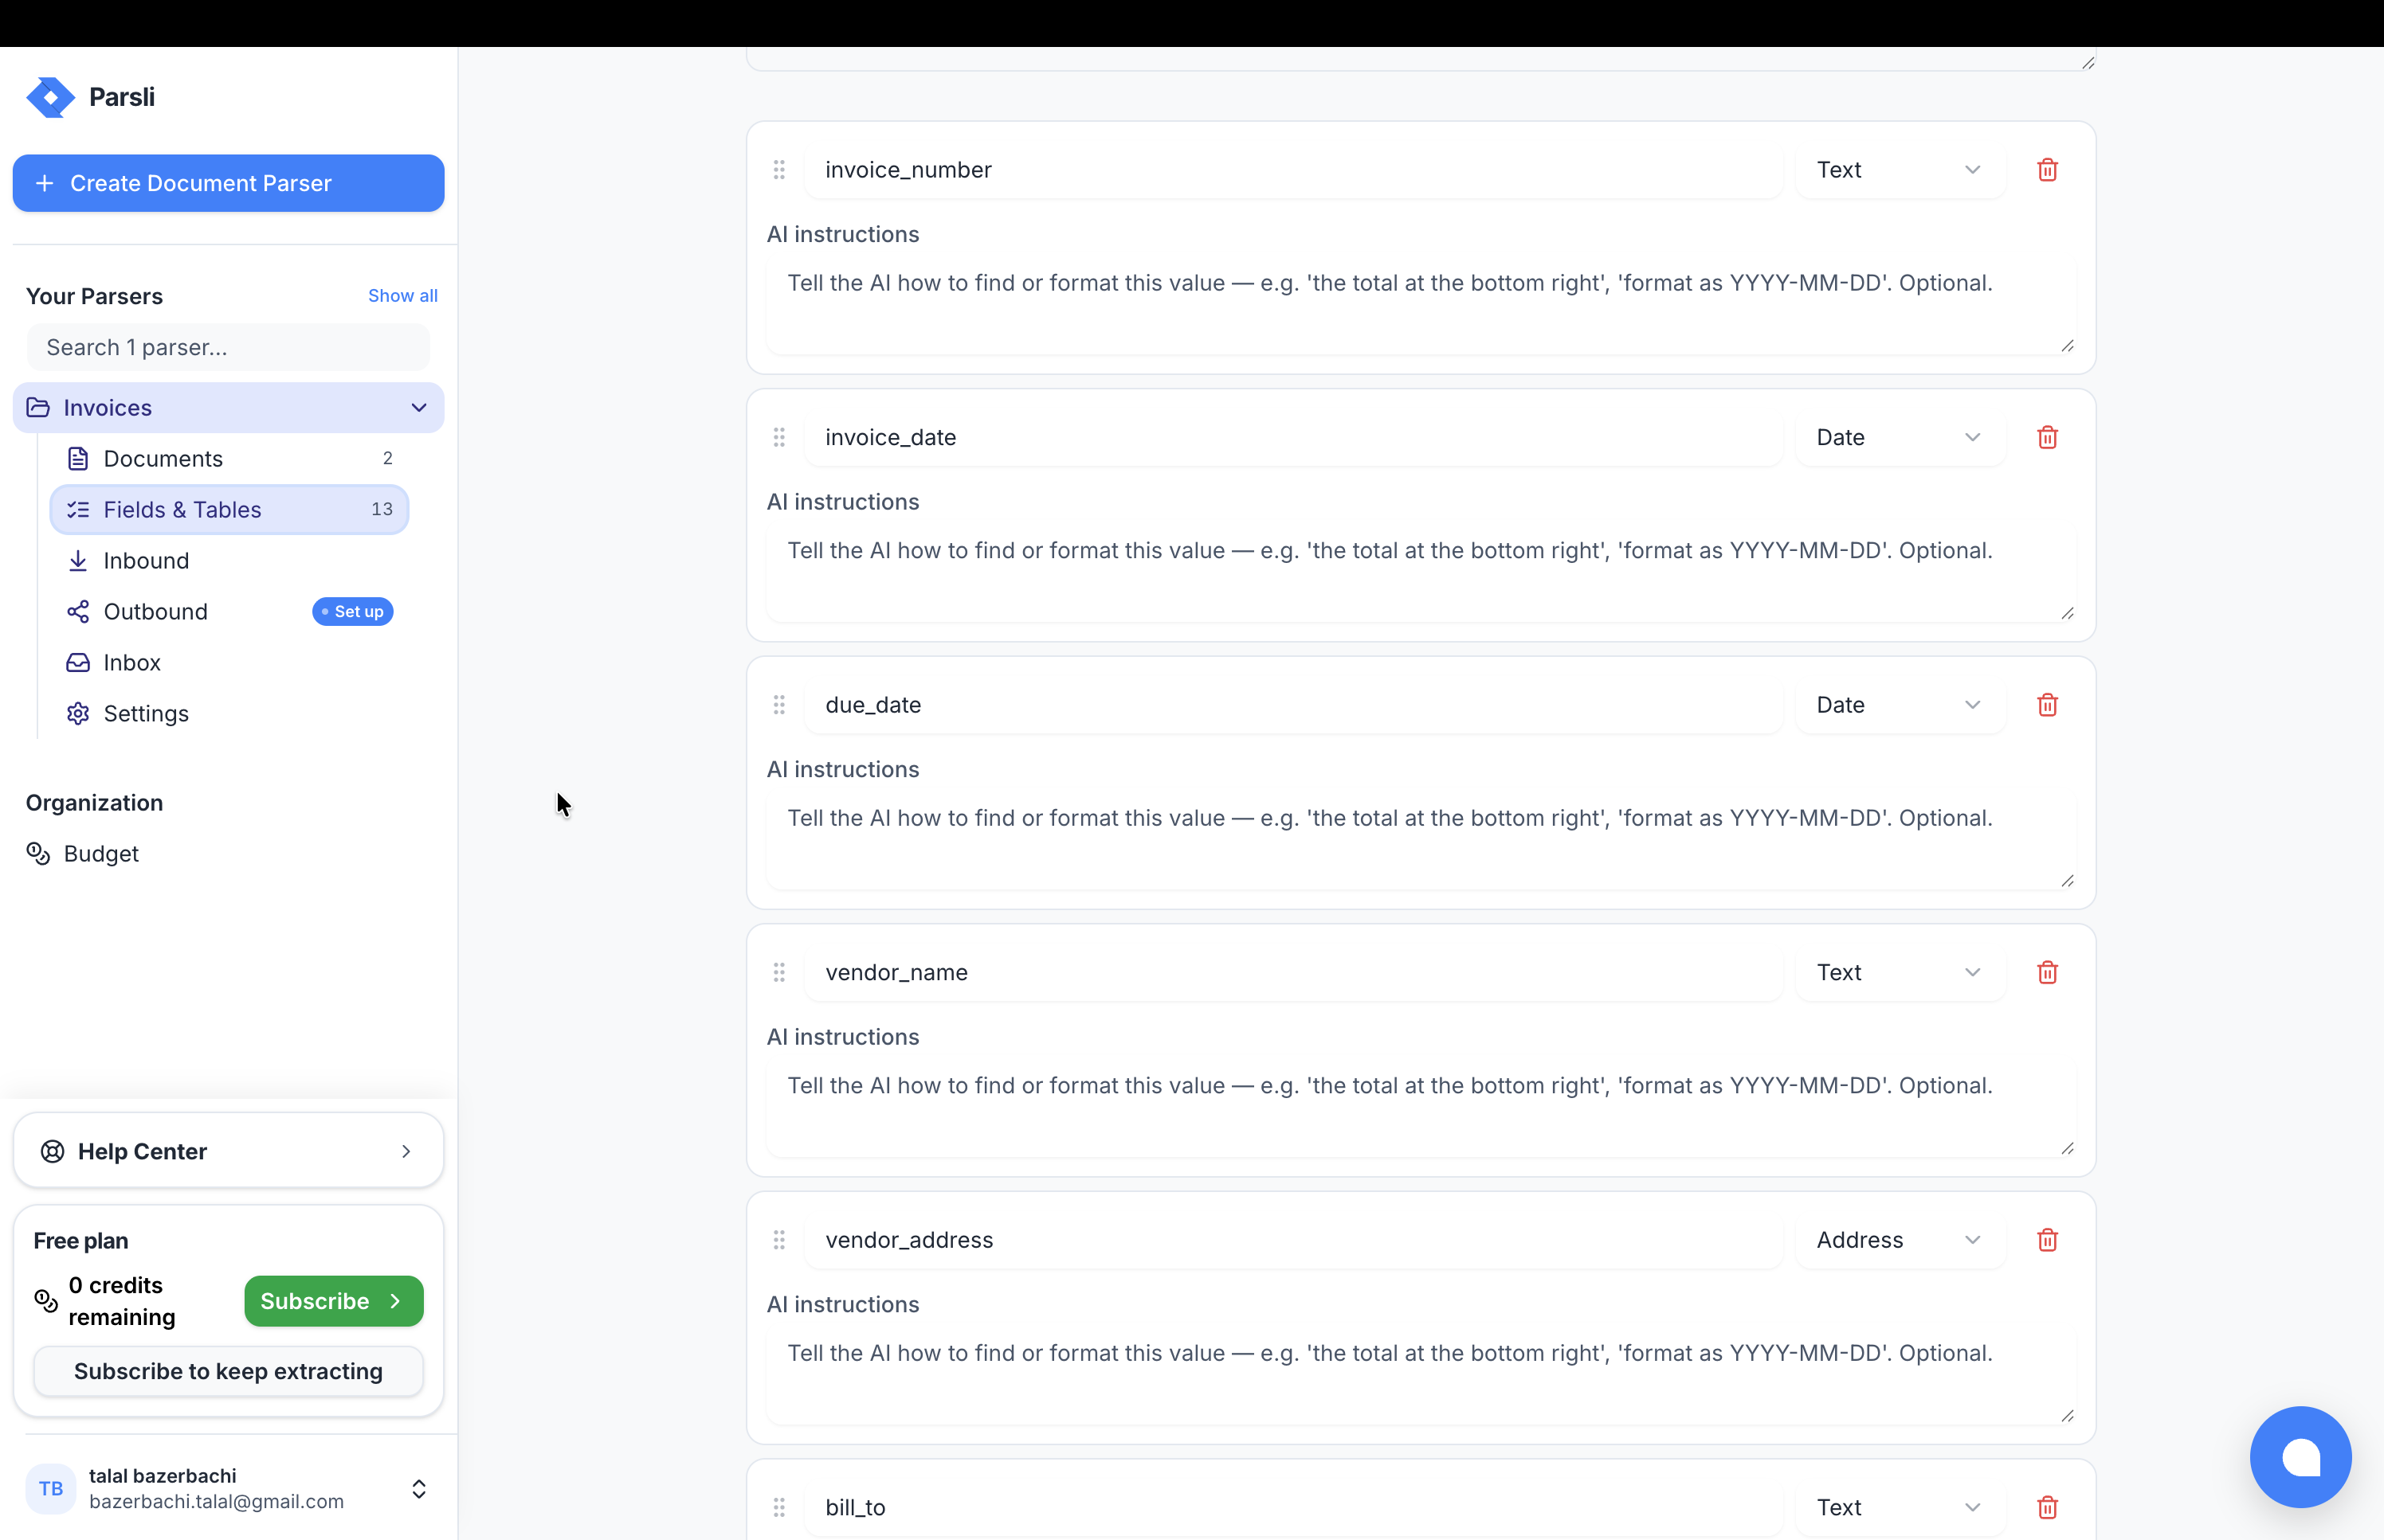Grab the invoice_date drag handle
2384x1540 pixels.
(x=779, y=438)
